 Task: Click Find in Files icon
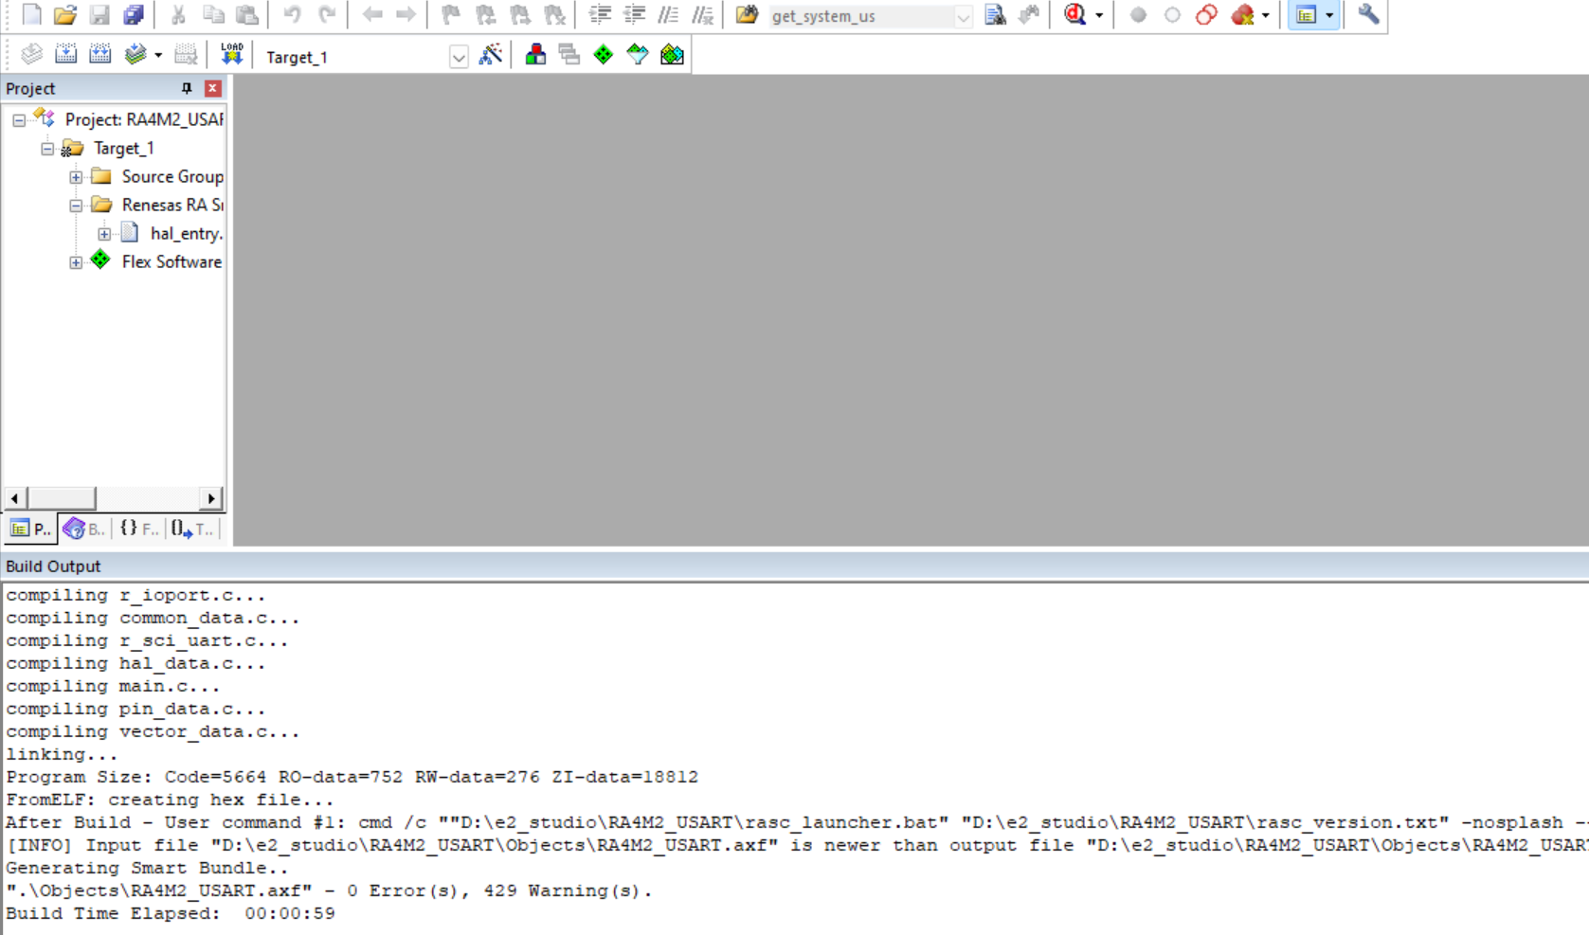[x=995, y=15]
